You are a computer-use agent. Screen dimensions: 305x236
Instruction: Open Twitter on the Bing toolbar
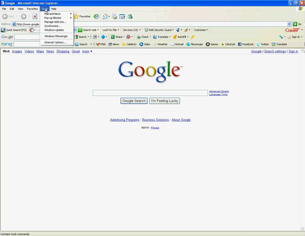click(263, 44)
